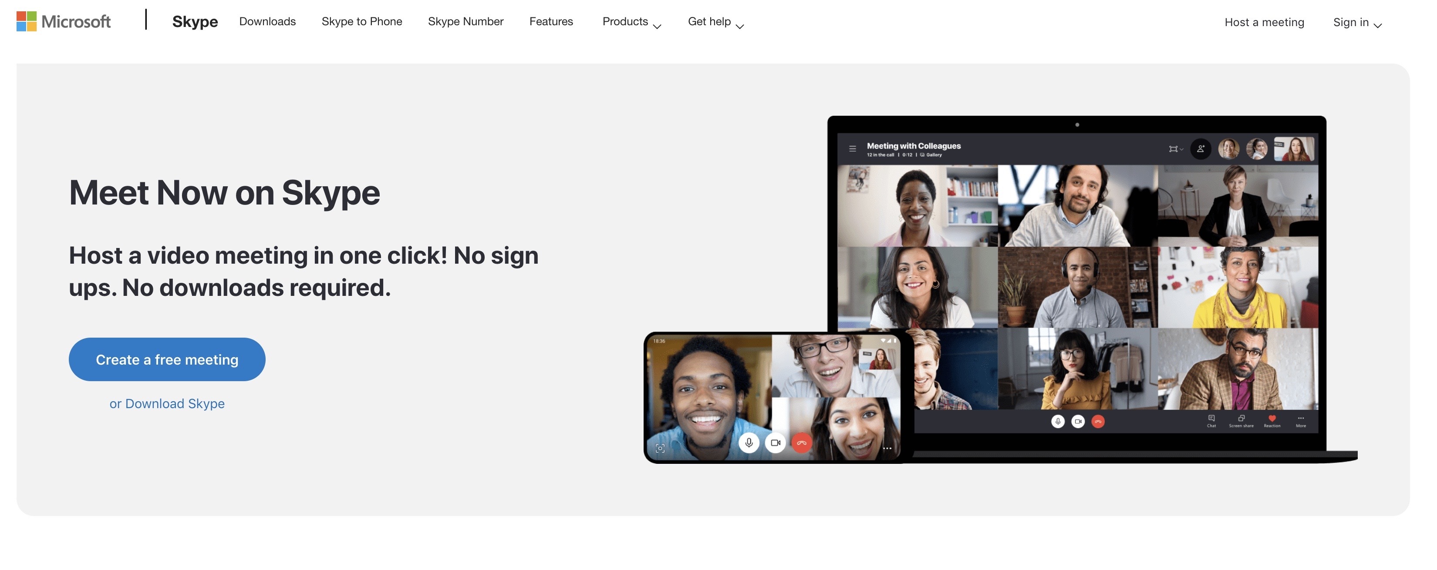Click the Skype Number tab
Screen dimensions: 1437x570
(466, 21)
